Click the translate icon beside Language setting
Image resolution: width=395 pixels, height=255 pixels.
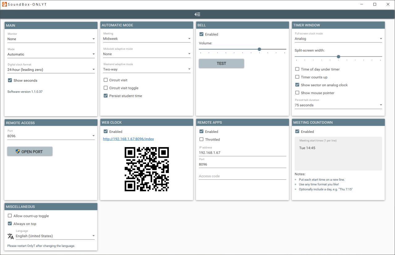[x=10, y=236]
